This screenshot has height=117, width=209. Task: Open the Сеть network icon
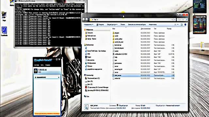[85, 96]
